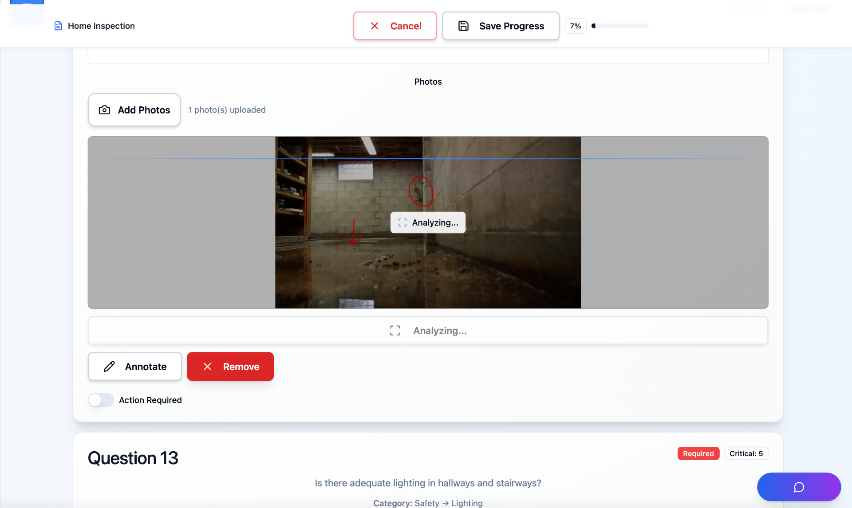Viewport: 852px width, 508px height.
Task: Click the Photos section heading
Action: [x=428, y=82]
